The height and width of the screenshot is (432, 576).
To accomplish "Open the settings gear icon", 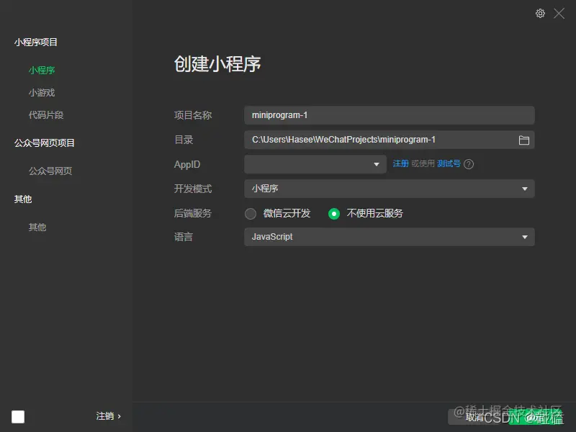I will pyautogui.click(x=540, y=13).
